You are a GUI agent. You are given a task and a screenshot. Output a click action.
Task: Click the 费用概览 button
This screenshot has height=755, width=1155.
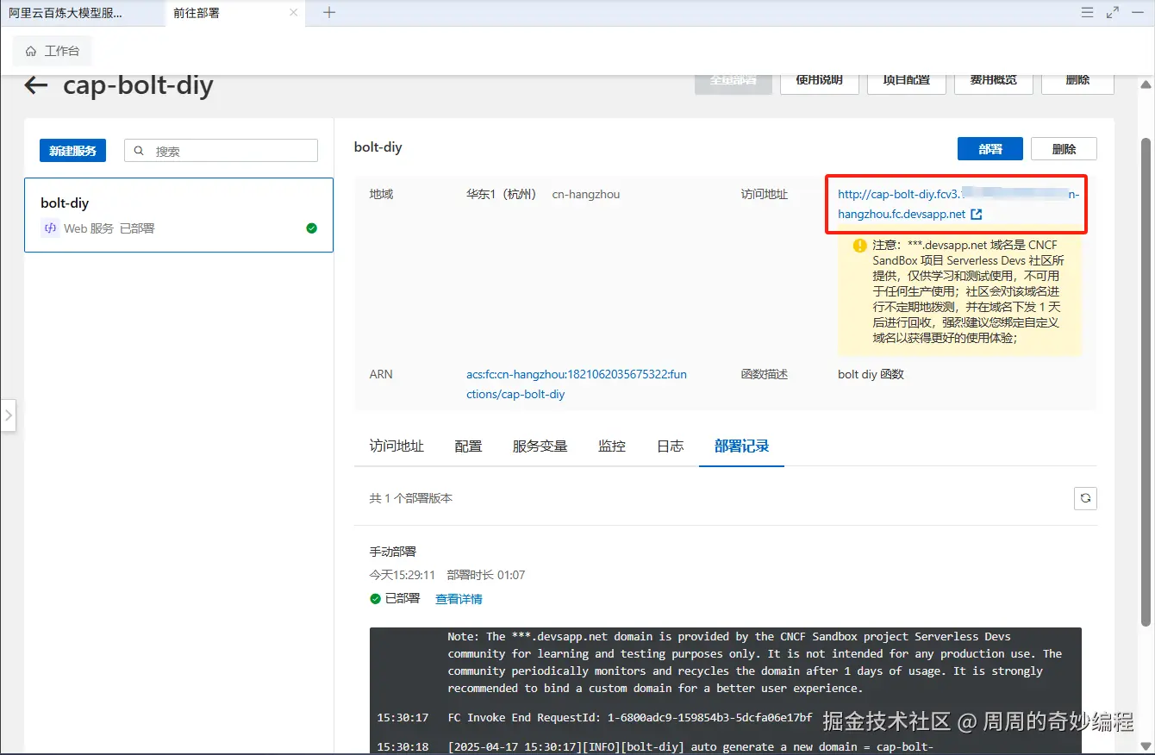click(993, 82)
